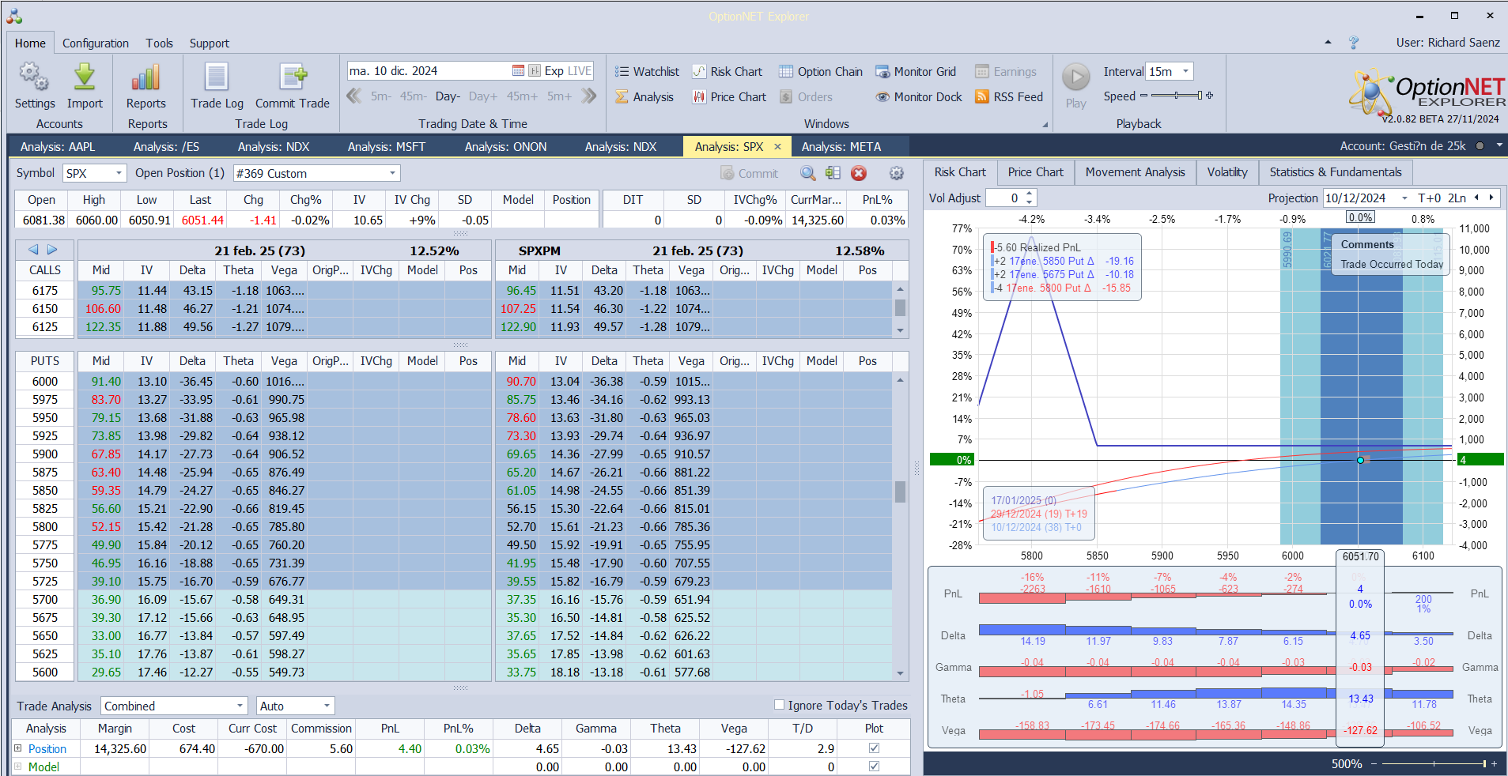Toggle Plot checkbox for Model row
Image resolution: width=1508 pixels, height=776 pixels.
point(874,766)
